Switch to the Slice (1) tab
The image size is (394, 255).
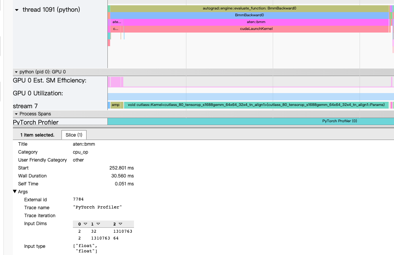pyautogui.click(x=74, y=135)
